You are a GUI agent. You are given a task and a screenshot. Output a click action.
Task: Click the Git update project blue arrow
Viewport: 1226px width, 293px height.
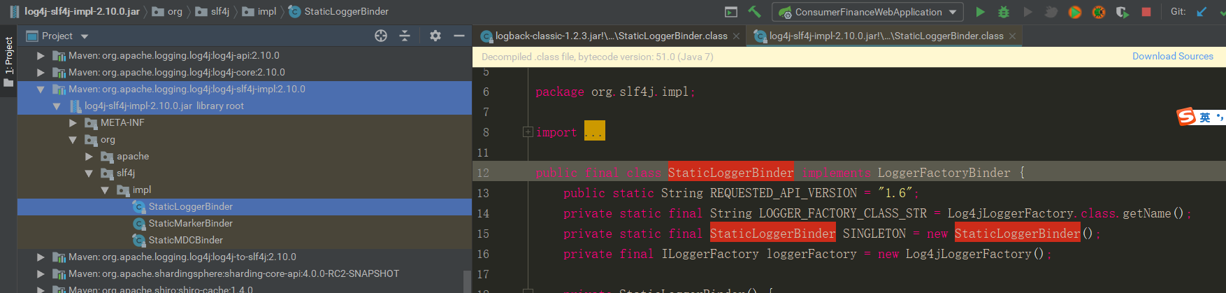coord(1202,12)
